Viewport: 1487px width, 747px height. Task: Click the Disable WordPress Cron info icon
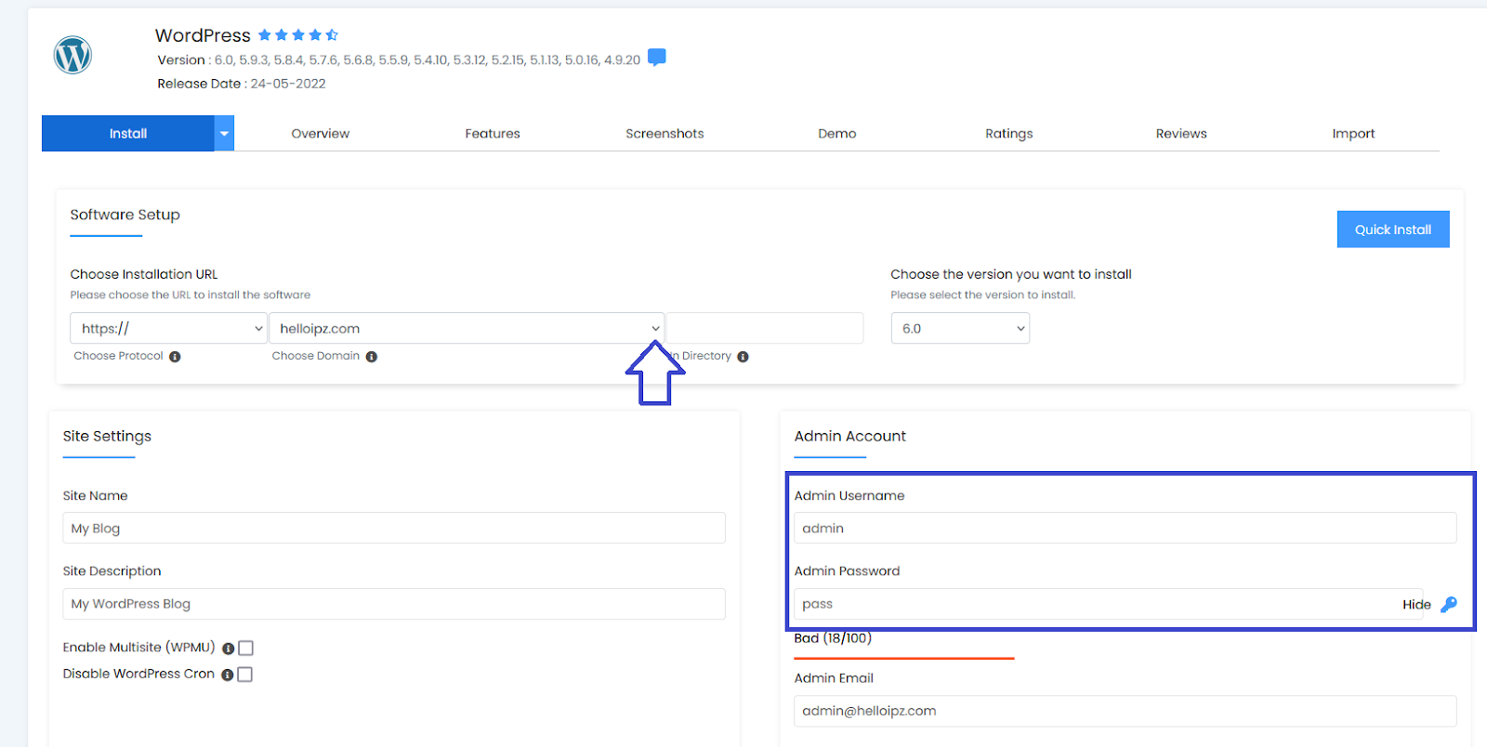tap(227, 675)
